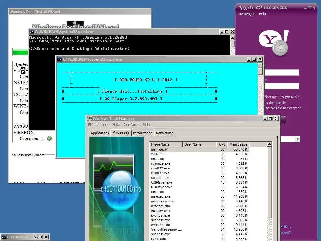321x241 pixels.
Task: Restore the minimized C:\WINDOW cmd window
Action: [x=35, y=237]
